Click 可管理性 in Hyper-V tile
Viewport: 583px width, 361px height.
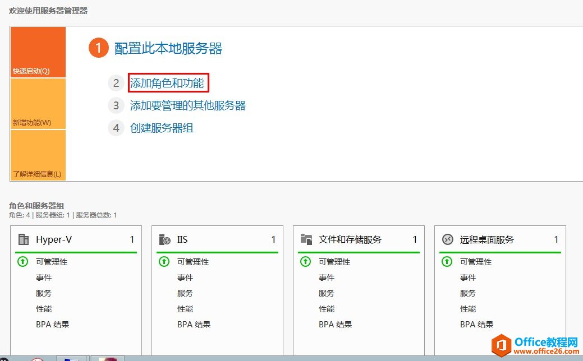click(52, 262)
